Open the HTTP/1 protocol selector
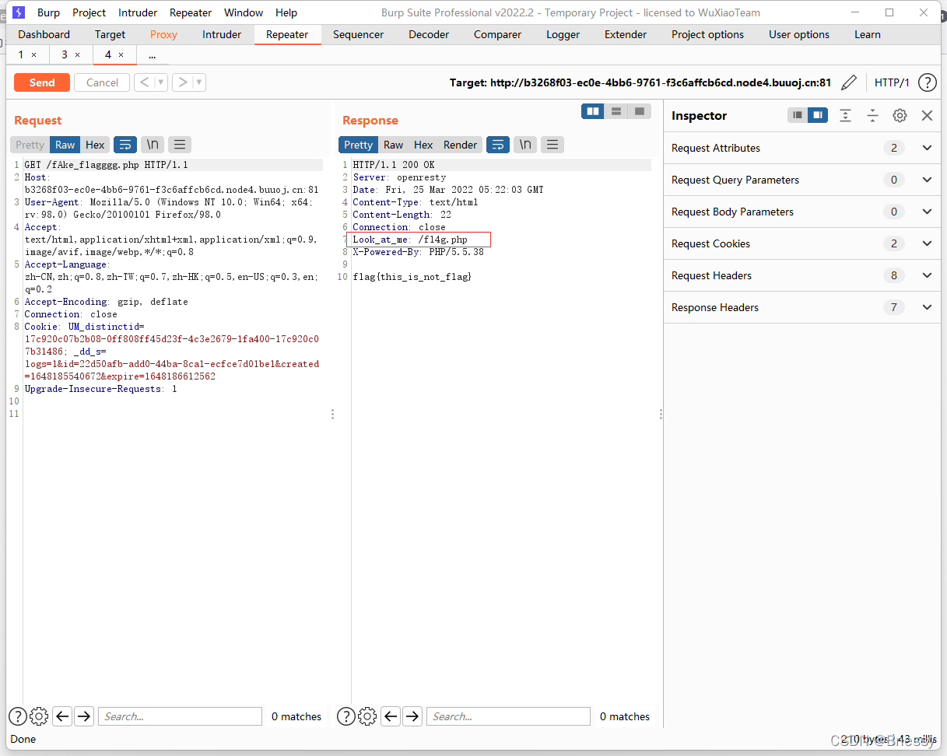Screen dimensions: 947x756 [892, 82]
